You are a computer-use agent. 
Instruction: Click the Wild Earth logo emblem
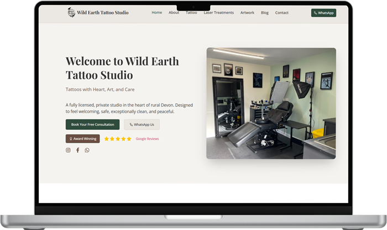[x=71, y=12]
